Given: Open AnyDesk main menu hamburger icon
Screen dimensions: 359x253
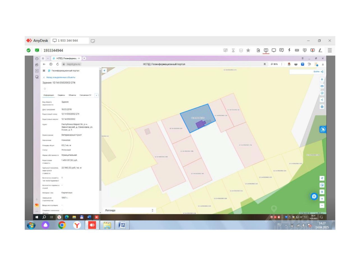Looking at the screenshot, I should tap(330, 50).
